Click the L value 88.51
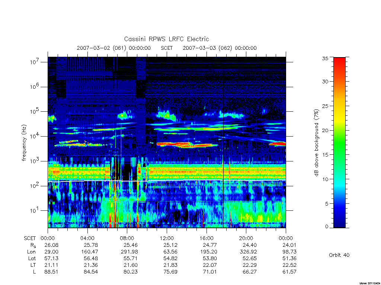 pyautogui.click(x=51, y=272)
